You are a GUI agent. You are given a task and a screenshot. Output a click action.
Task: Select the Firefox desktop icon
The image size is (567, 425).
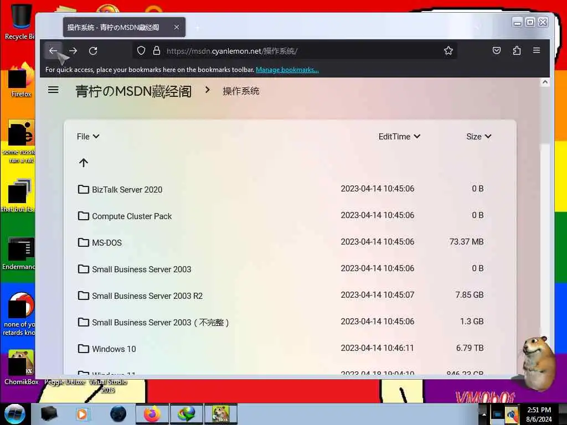pyautogui.click(x=21, y=80)
